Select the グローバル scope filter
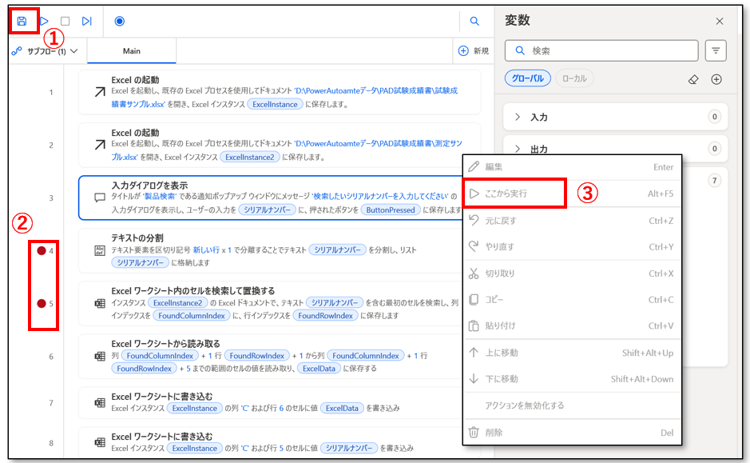Viewport: 750px width, 463px height. [527, 79]
